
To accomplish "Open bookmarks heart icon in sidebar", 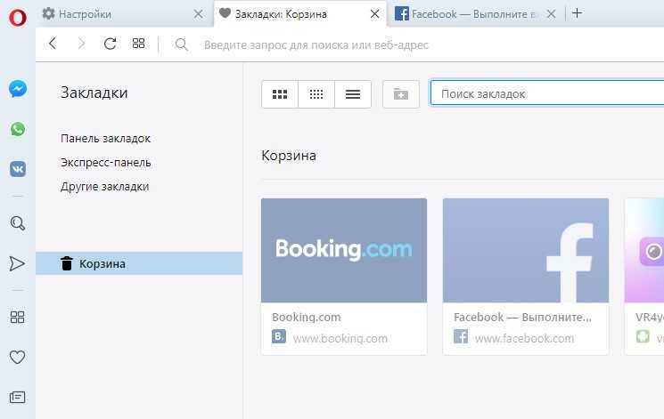I will click(17, 358).
